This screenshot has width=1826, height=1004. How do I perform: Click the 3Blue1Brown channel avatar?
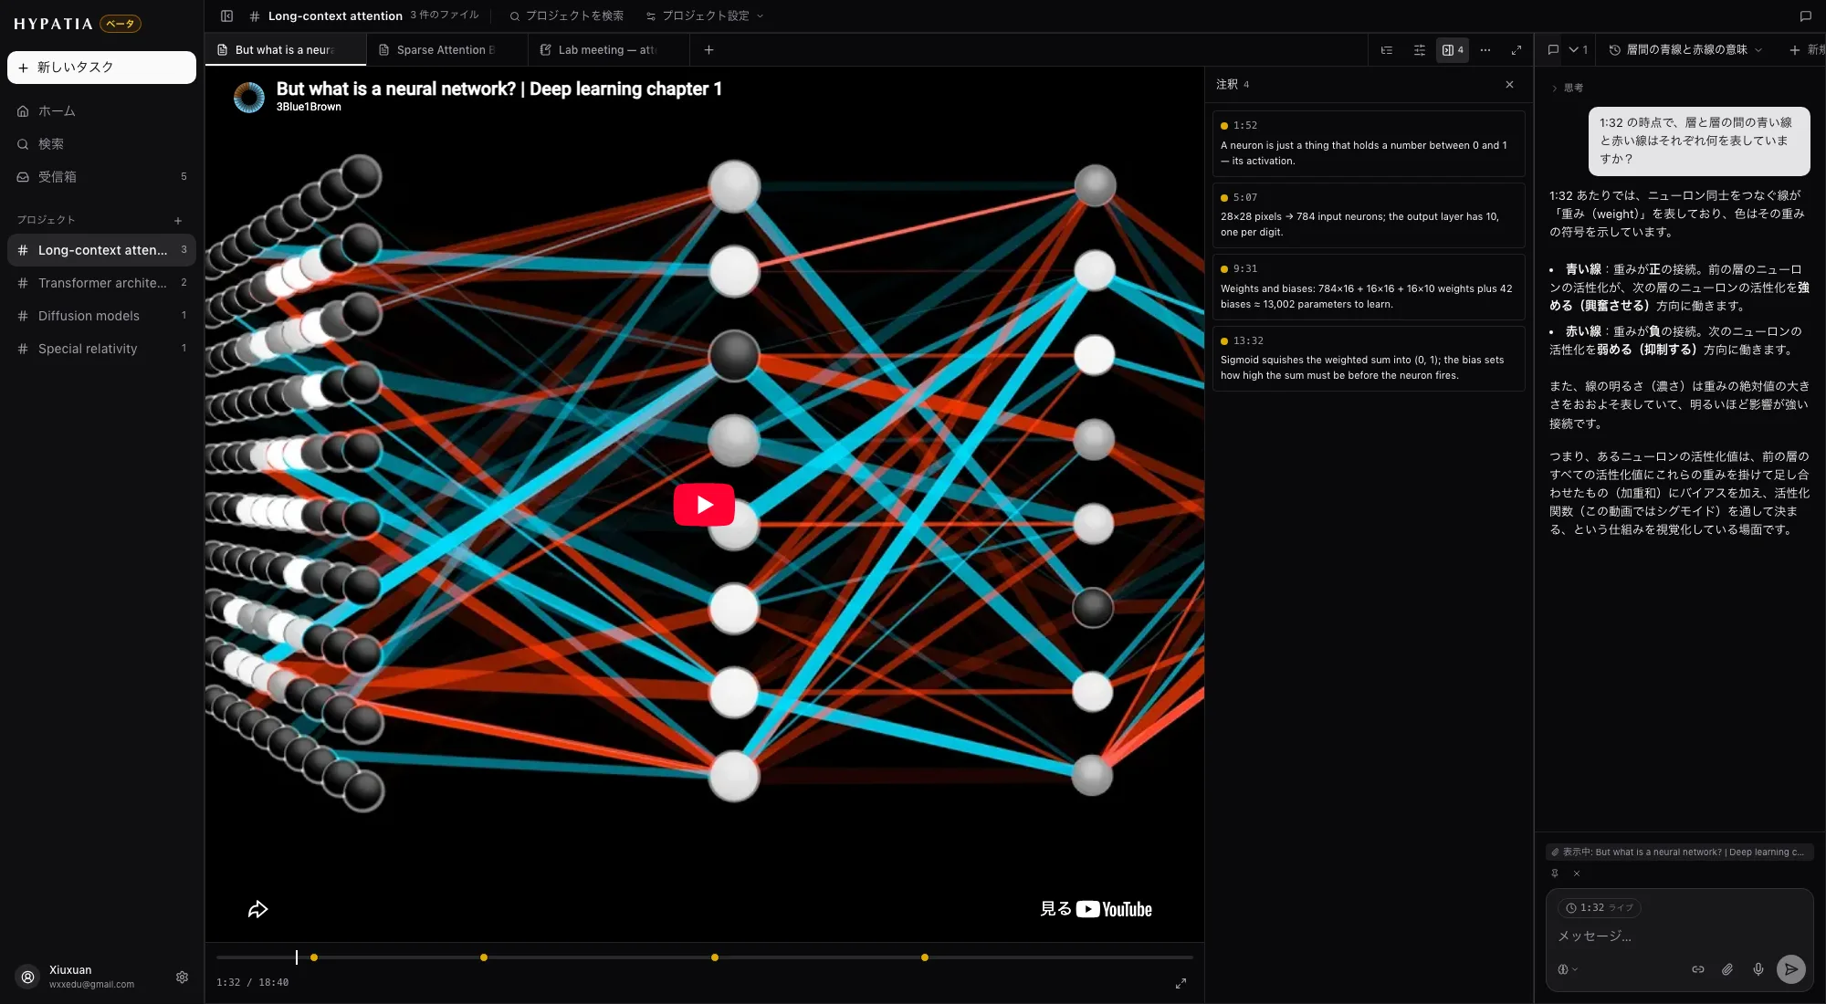(x=249, y=97)
